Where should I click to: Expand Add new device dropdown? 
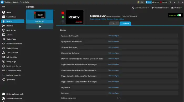[x=140, y=8]
